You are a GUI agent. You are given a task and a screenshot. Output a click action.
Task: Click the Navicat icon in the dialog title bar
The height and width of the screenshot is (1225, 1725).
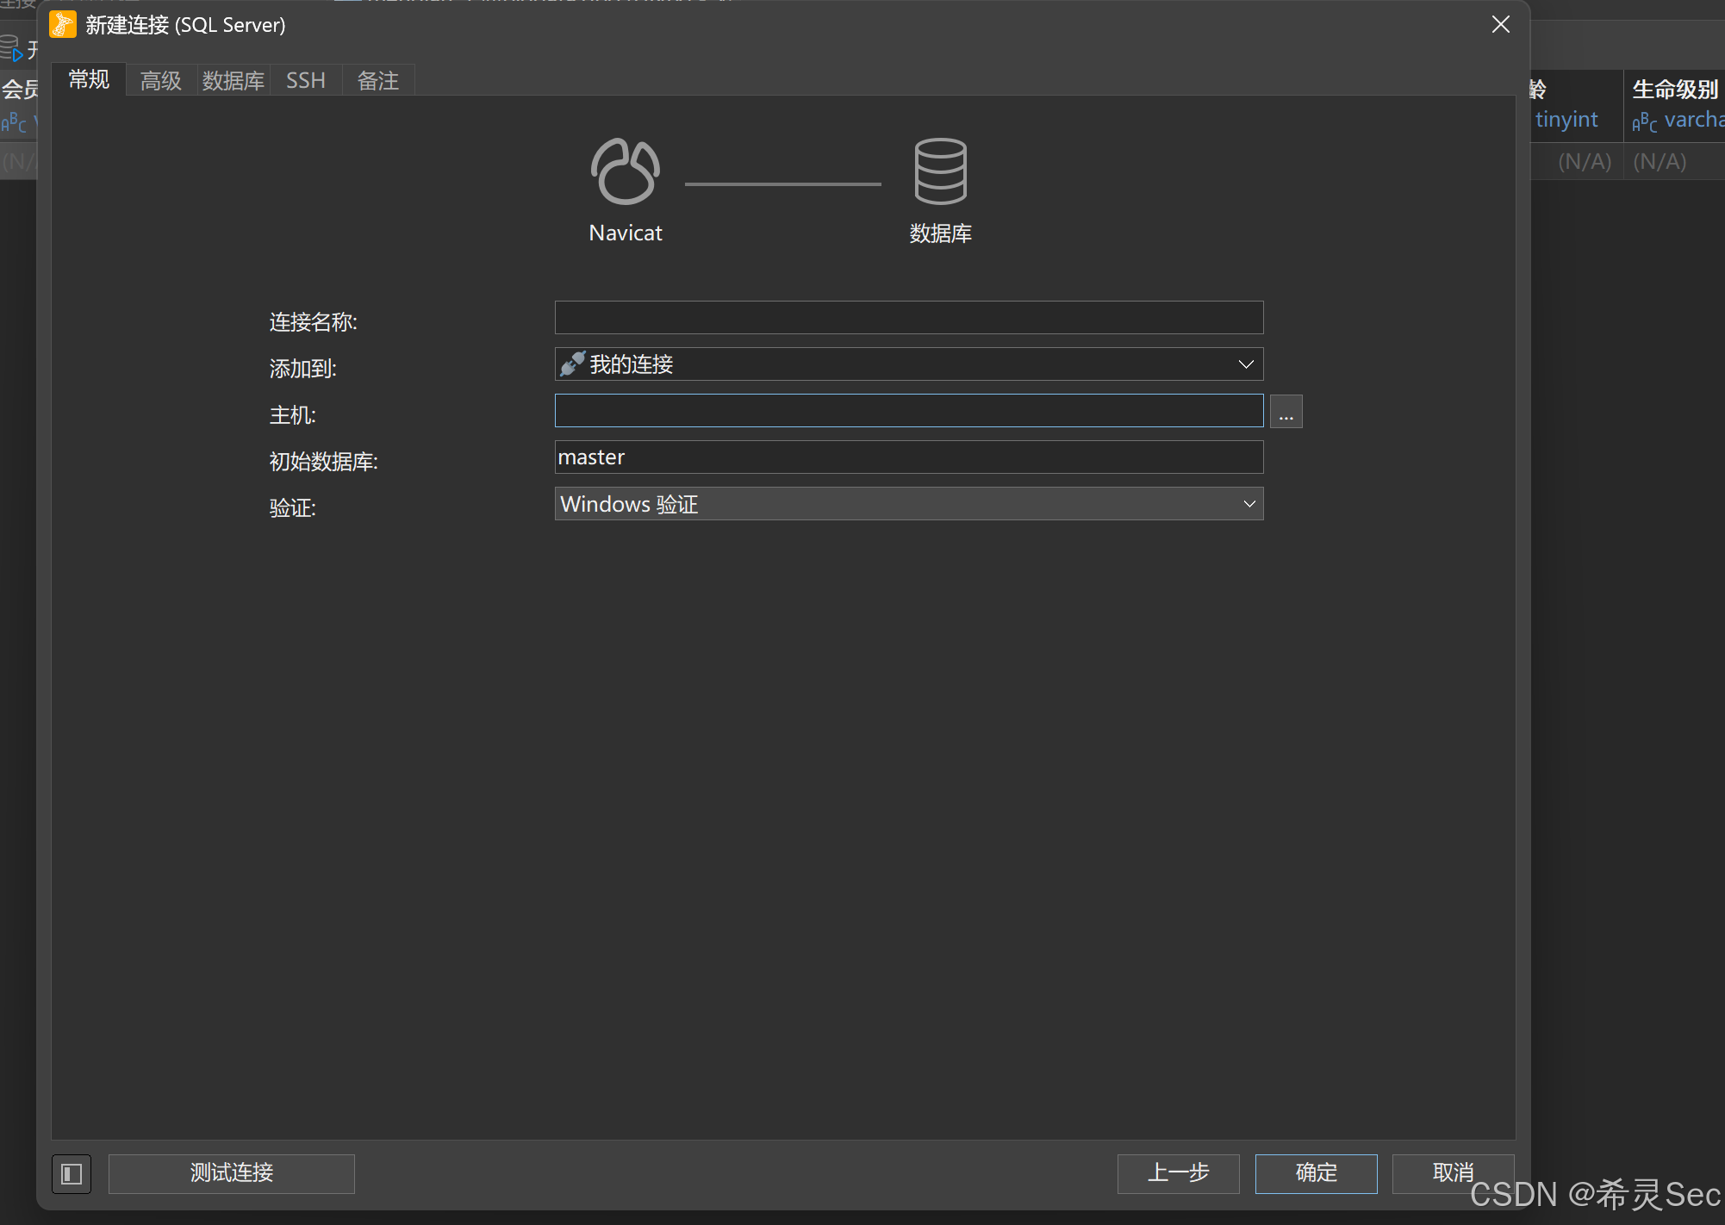63,25
